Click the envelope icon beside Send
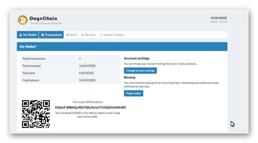This screenshot has height=143, width=258. [x=68, y=35]
